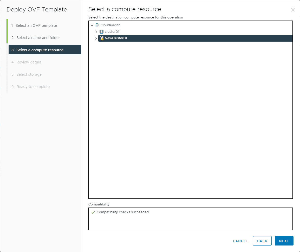300x252 pixels.
Task: Select the cluster01 name in the tree
Action: point(112,32)
